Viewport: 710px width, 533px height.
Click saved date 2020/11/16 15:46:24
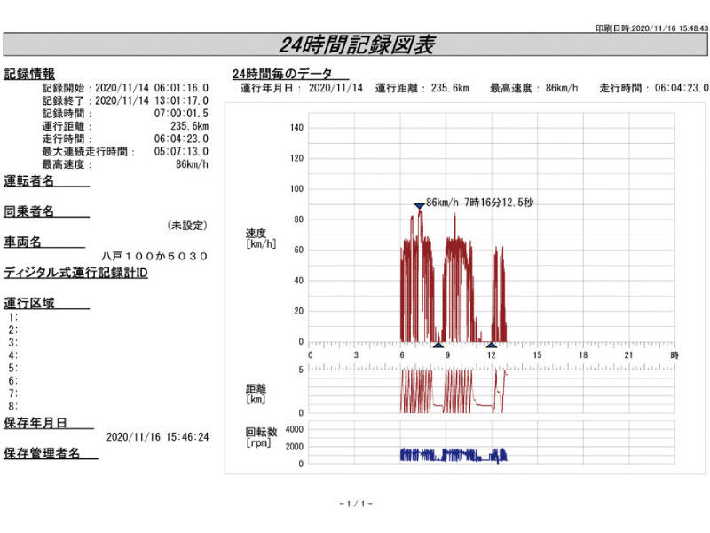(158, 437)
